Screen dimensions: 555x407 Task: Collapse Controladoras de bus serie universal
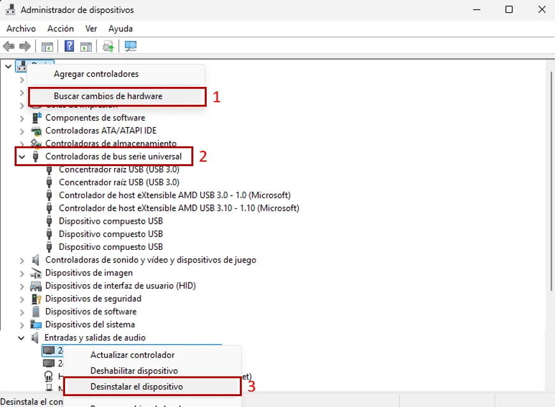coord(22,157)
